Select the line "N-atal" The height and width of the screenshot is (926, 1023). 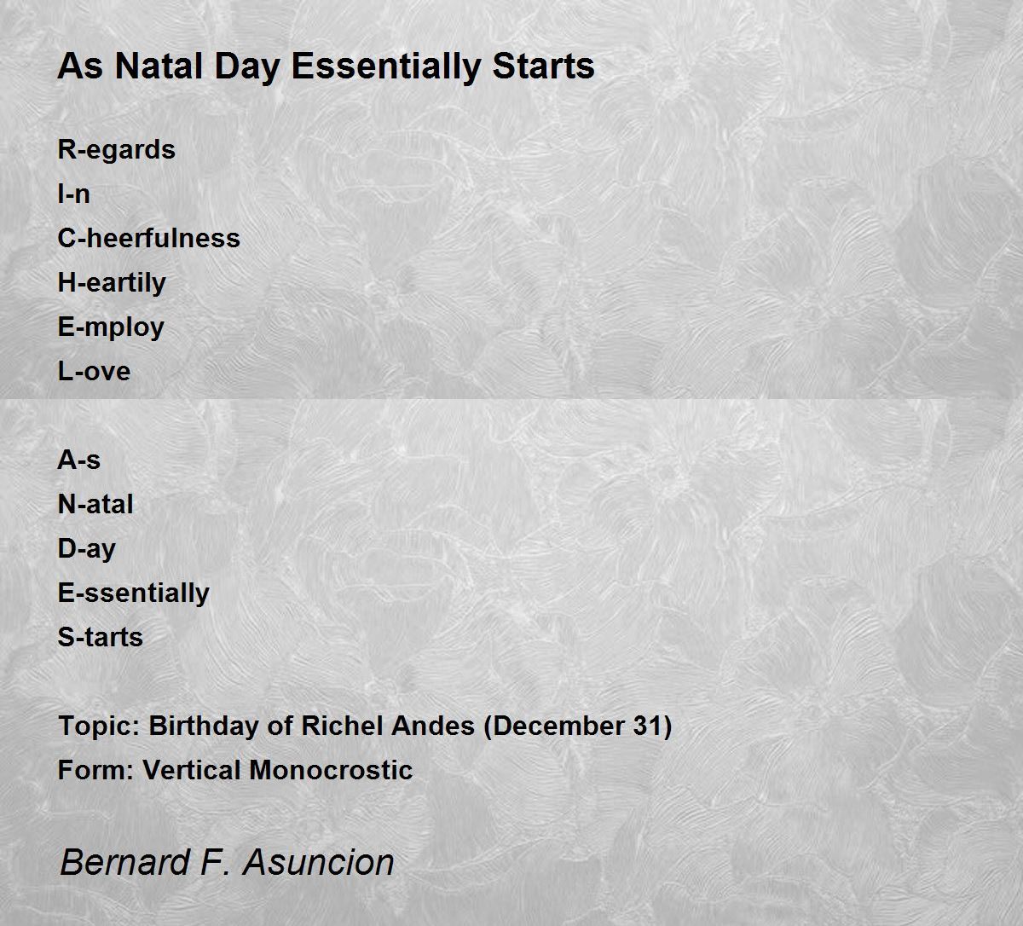(x=95, y=504)
